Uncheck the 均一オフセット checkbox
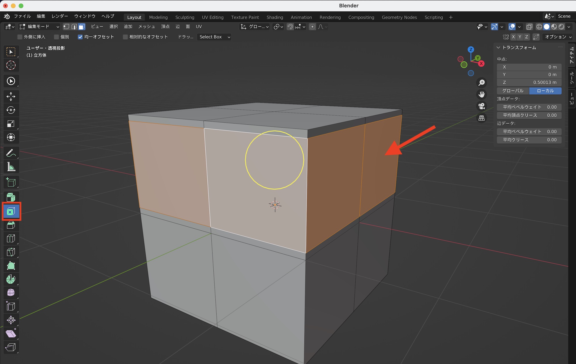Viewport: 576px width, 364px height. pos(80,37)
